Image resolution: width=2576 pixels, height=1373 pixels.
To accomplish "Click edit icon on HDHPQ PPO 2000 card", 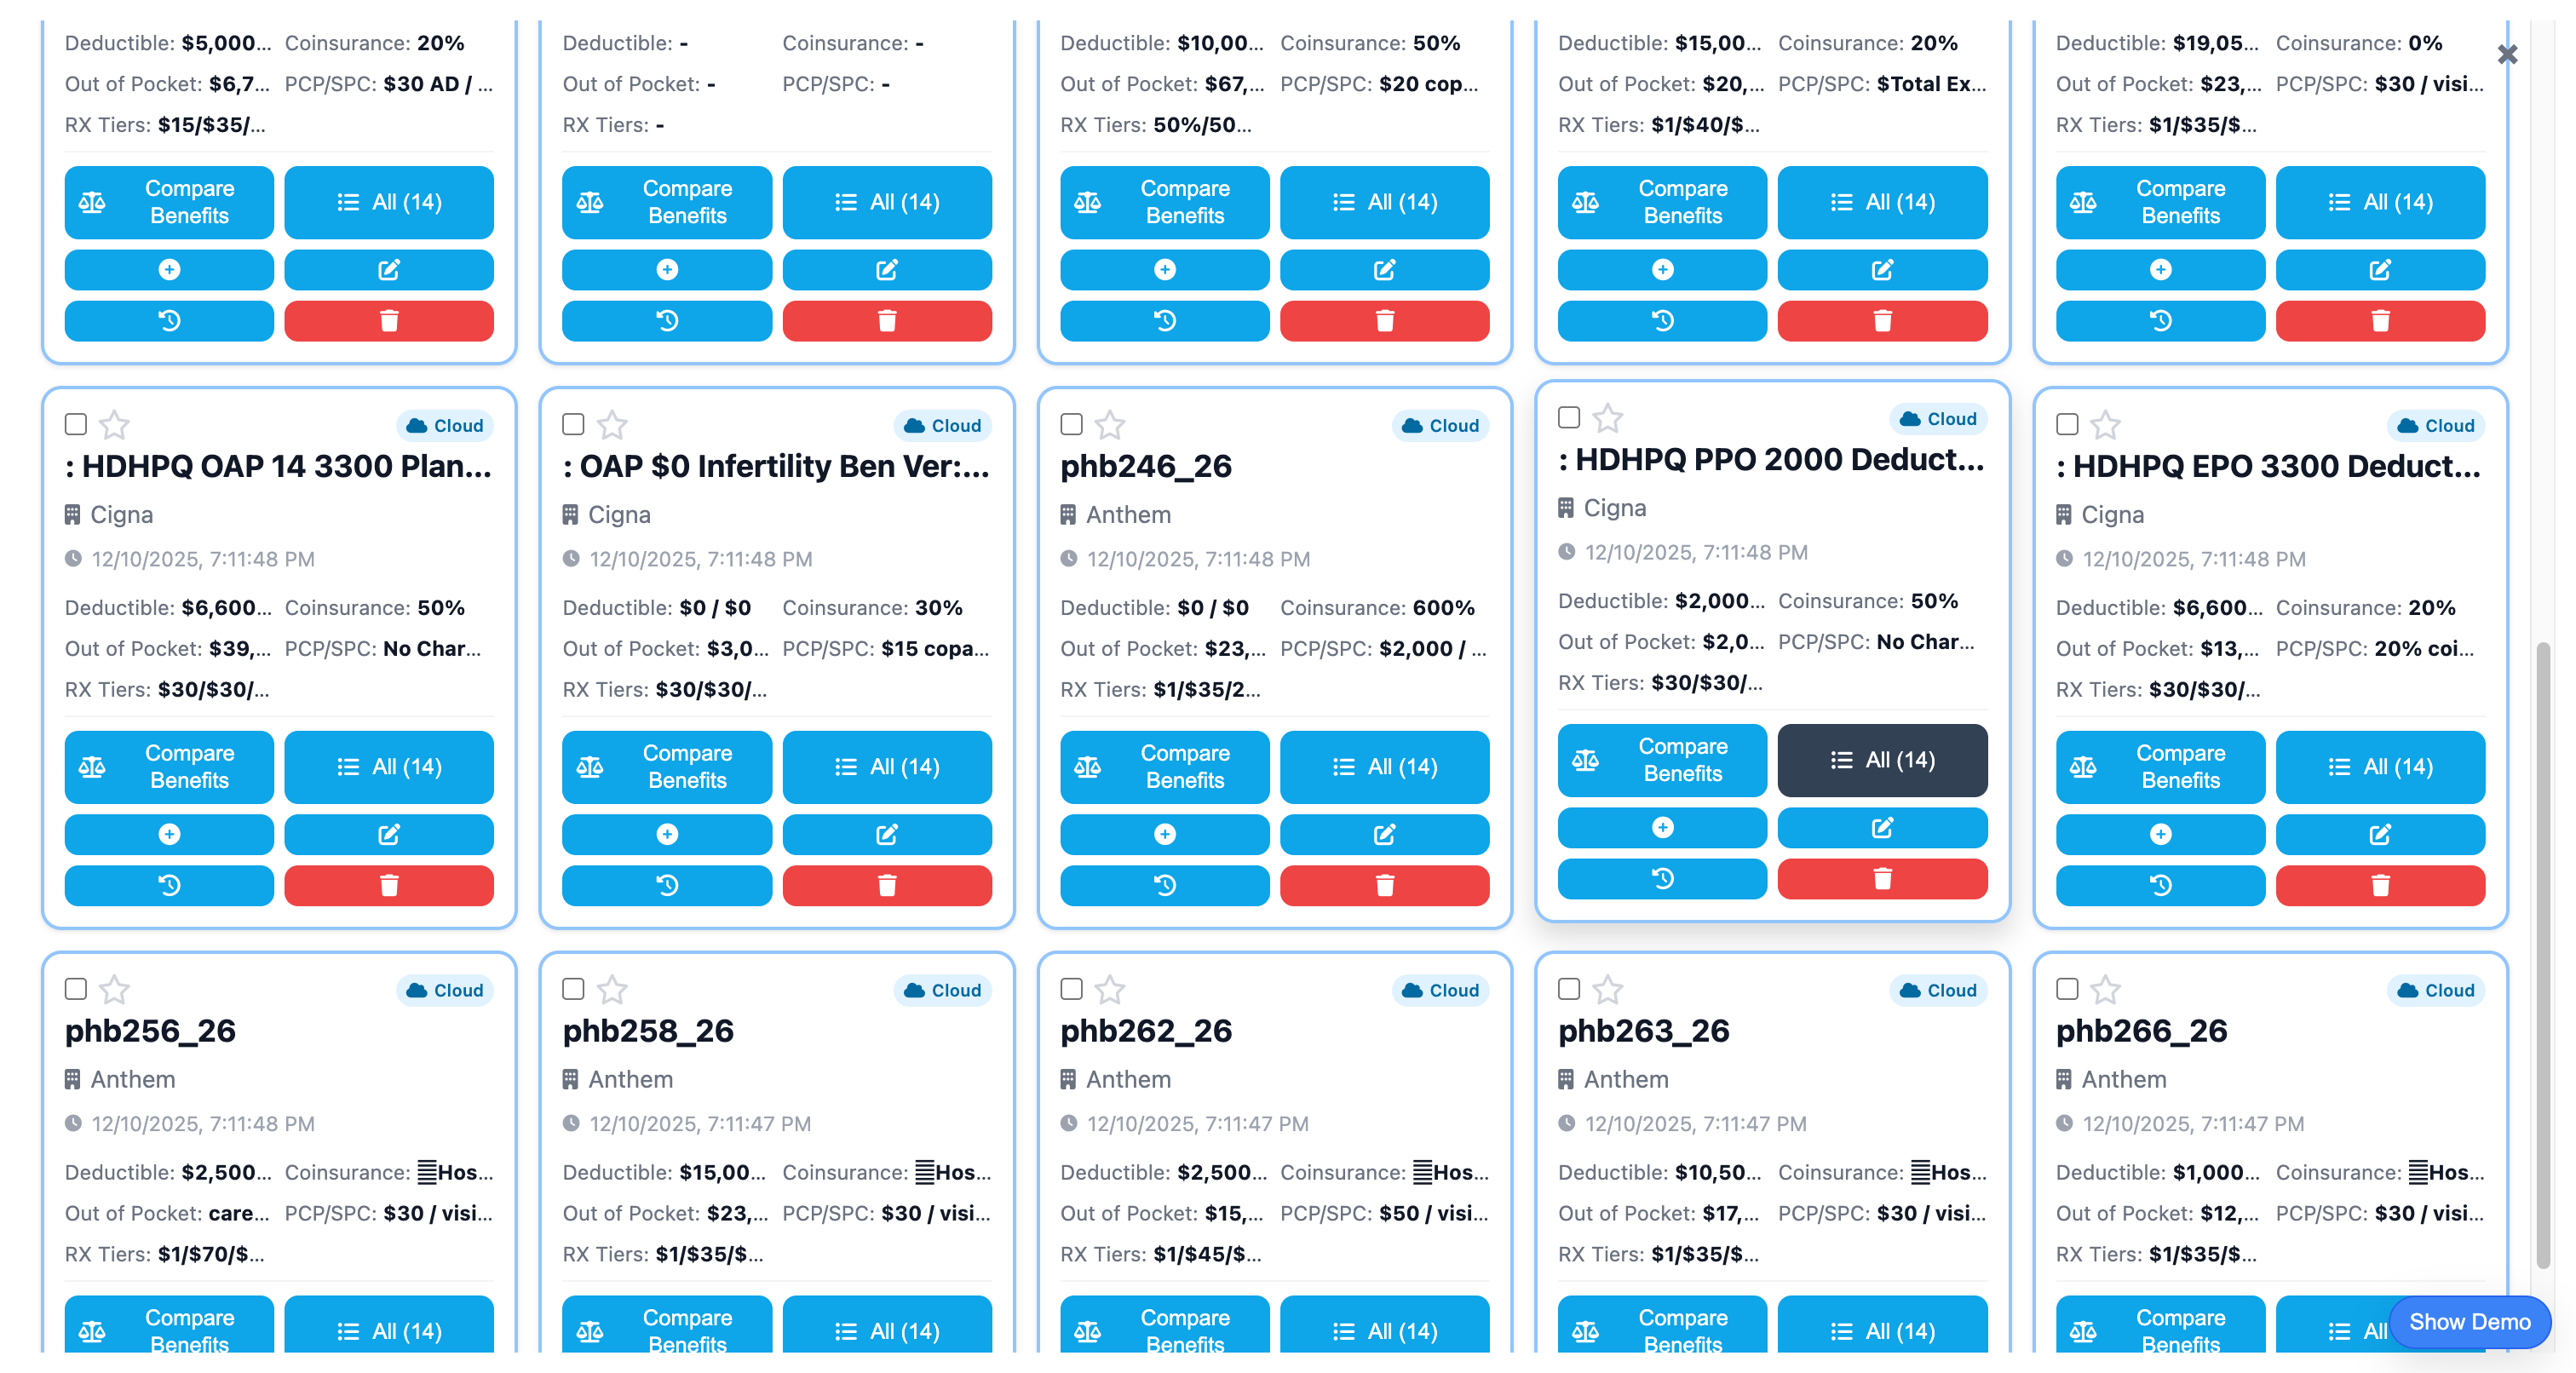I will point(1881,828).
